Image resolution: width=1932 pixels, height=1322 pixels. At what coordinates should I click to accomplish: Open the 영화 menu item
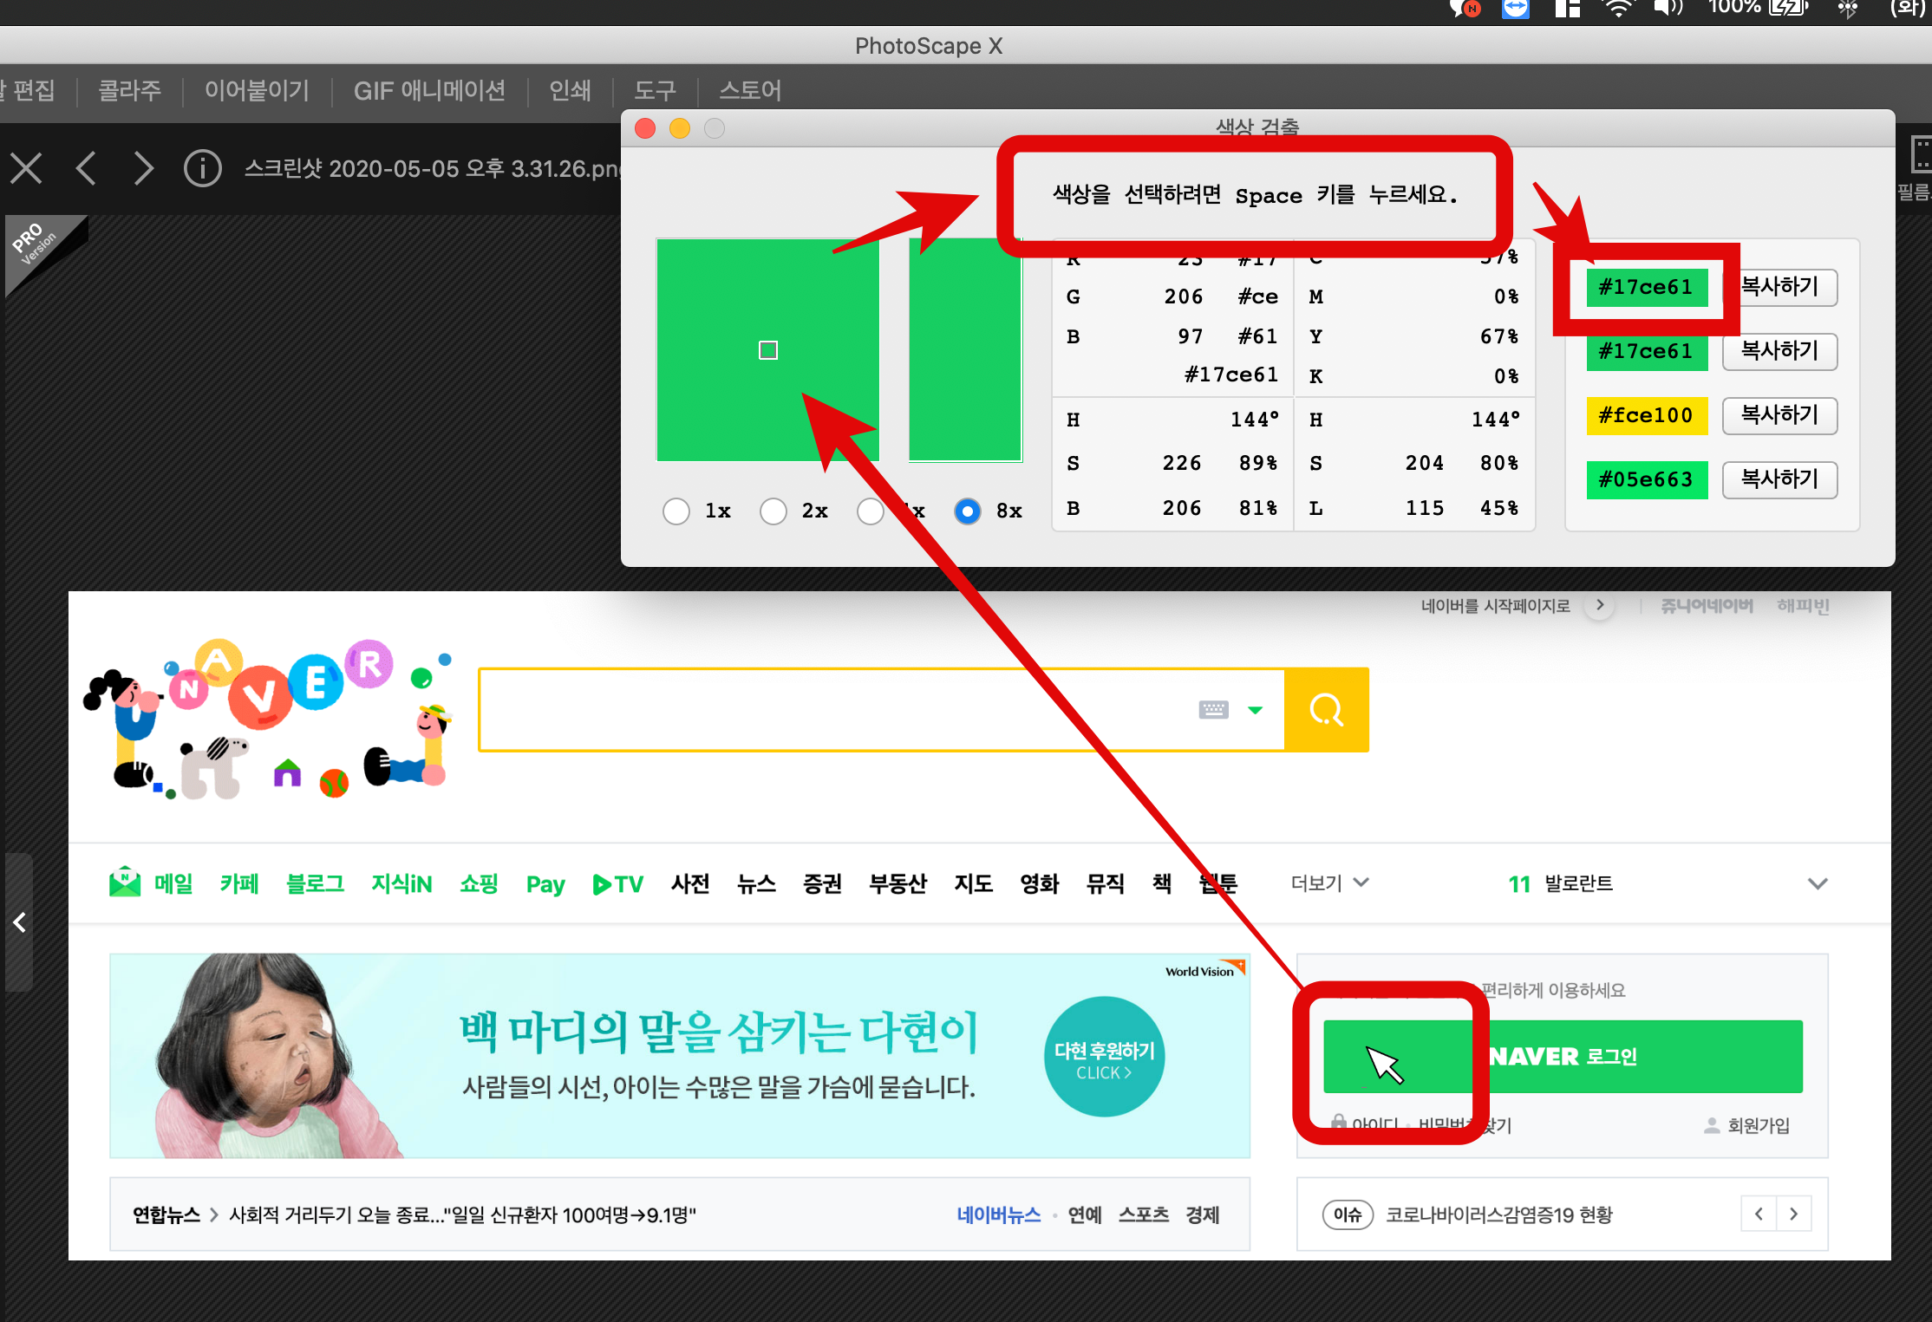(x=1039, y=883)
